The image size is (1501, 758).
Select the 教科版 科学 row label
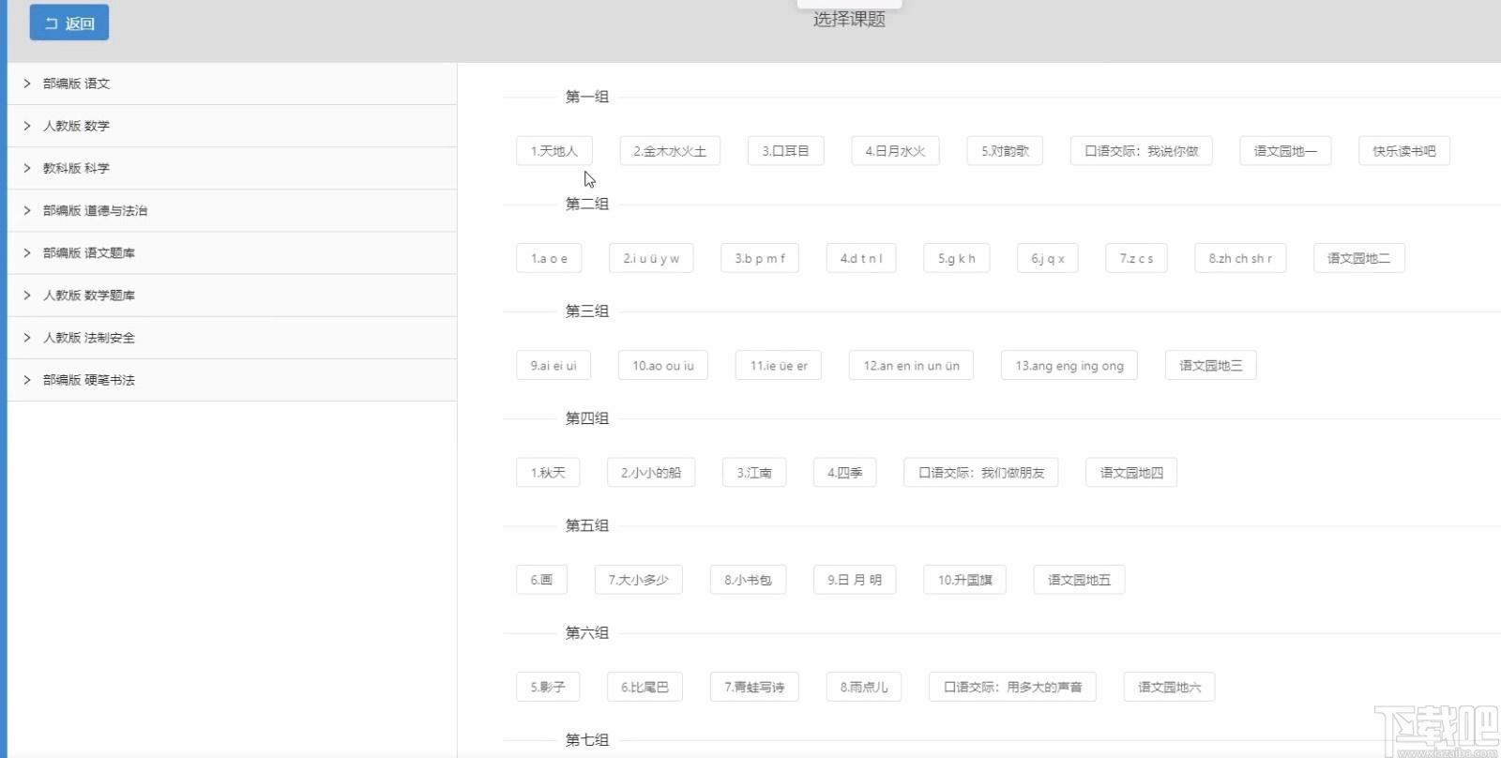pyautogui.click(x=76, y=168)
